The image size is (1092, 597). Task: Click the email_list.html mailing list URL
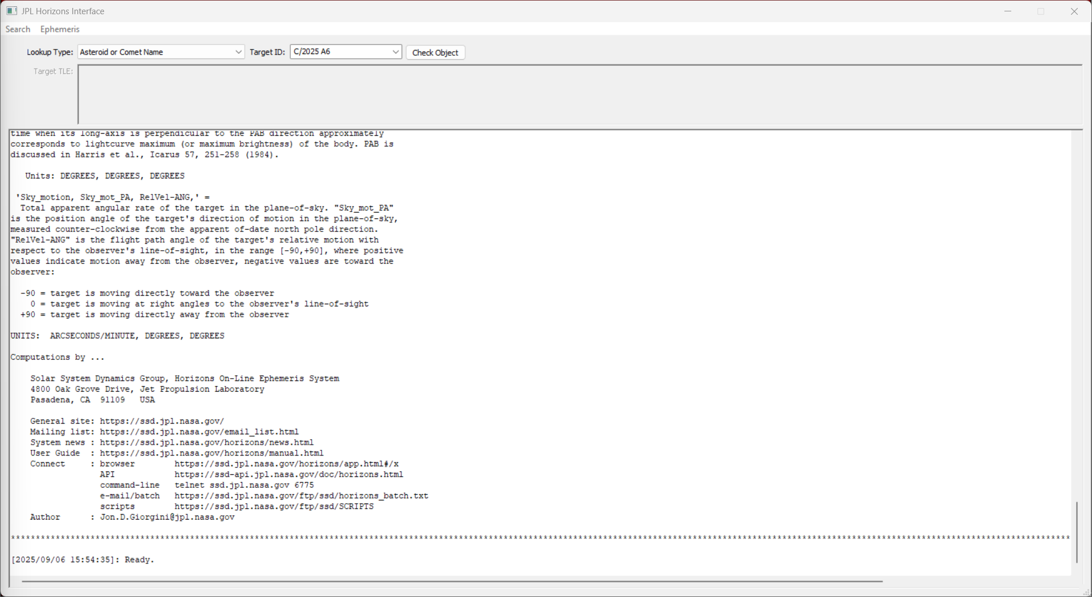click(x=199, y=432)
